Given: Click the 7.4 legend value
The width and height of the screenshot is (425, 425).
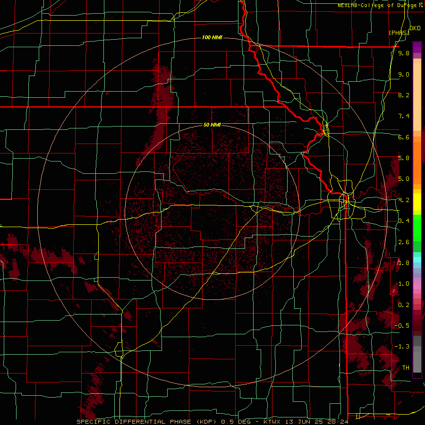Looking at the screenshot, I should click(x=404, y=116).
